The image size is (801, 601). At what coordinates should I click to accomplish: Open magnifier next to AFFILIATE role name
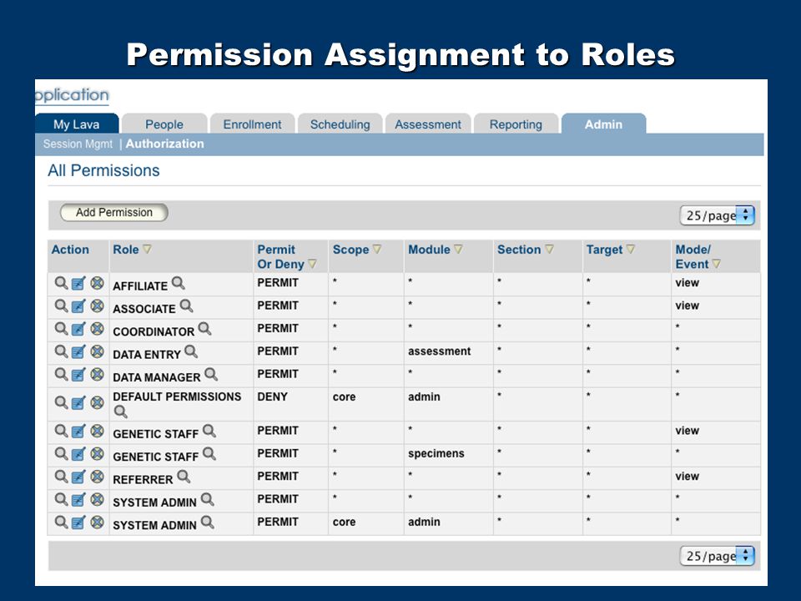click(x=179, y=283)
